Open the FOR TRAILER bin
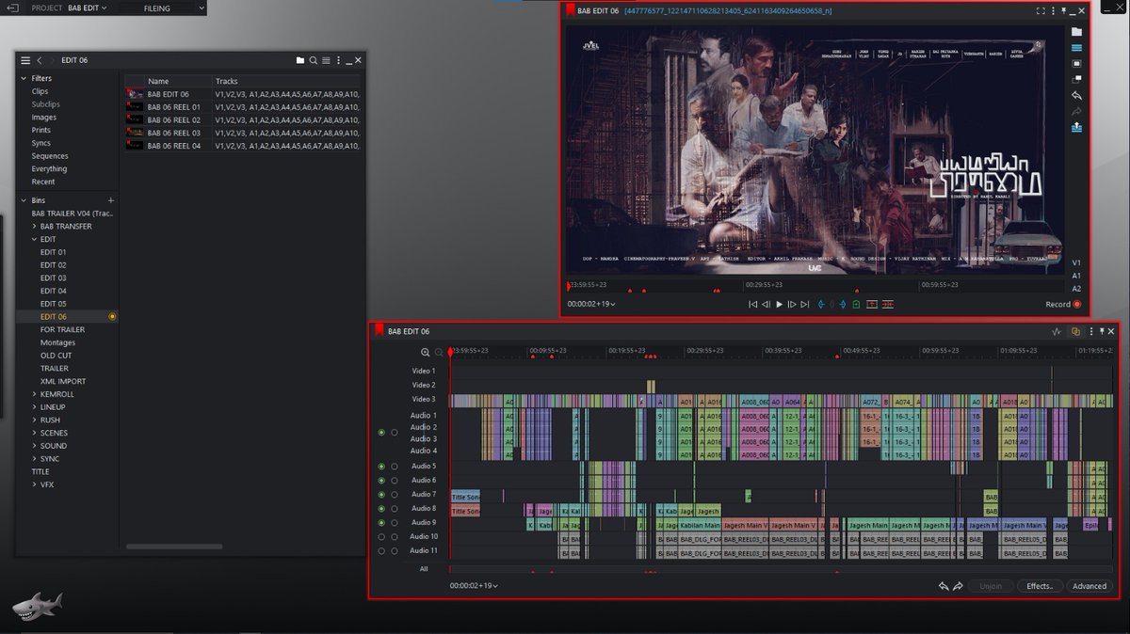The width and height of the screenshot is (1130, 634). coord(62,330)
